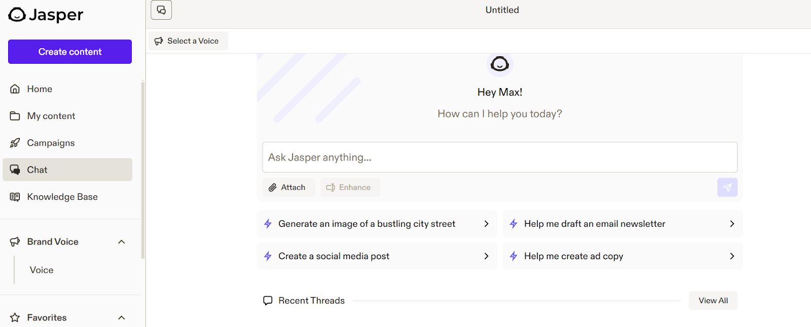
Task: Click the Hey Max! greeting text
Action: (x=500, y=92)
